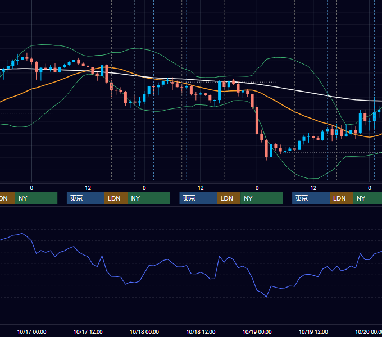
Task: Click hour label 12 above the 10/18 東京 block
Action: [201, 188]
